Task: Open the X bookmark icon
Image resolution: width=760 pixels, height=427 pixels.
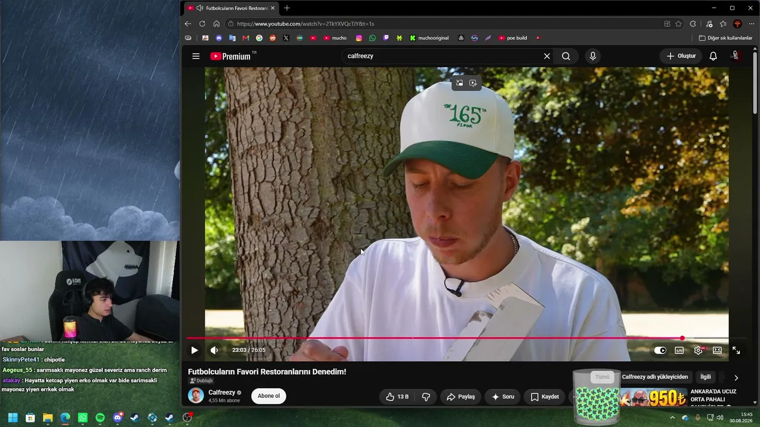Action: pyautogui.click(x=286, y=38)
